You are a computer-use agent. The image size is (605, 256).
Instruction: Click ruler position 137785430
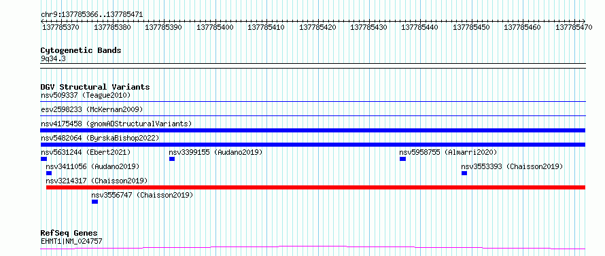369,27
